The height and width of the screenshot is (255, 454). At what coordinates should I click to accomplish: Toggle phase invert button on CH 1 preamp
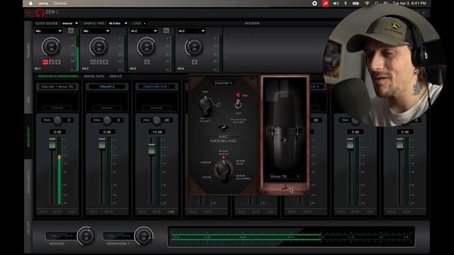(52, 62)
